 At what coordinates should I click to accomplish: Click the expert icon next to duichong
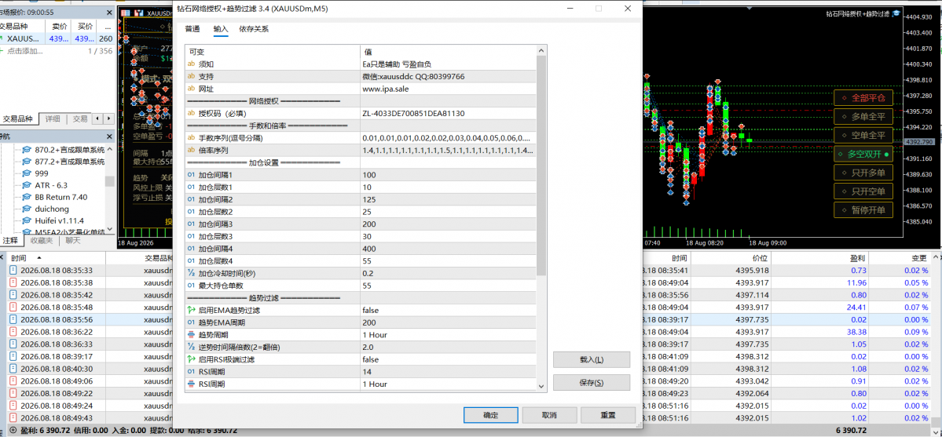click(x=27, y=209)
